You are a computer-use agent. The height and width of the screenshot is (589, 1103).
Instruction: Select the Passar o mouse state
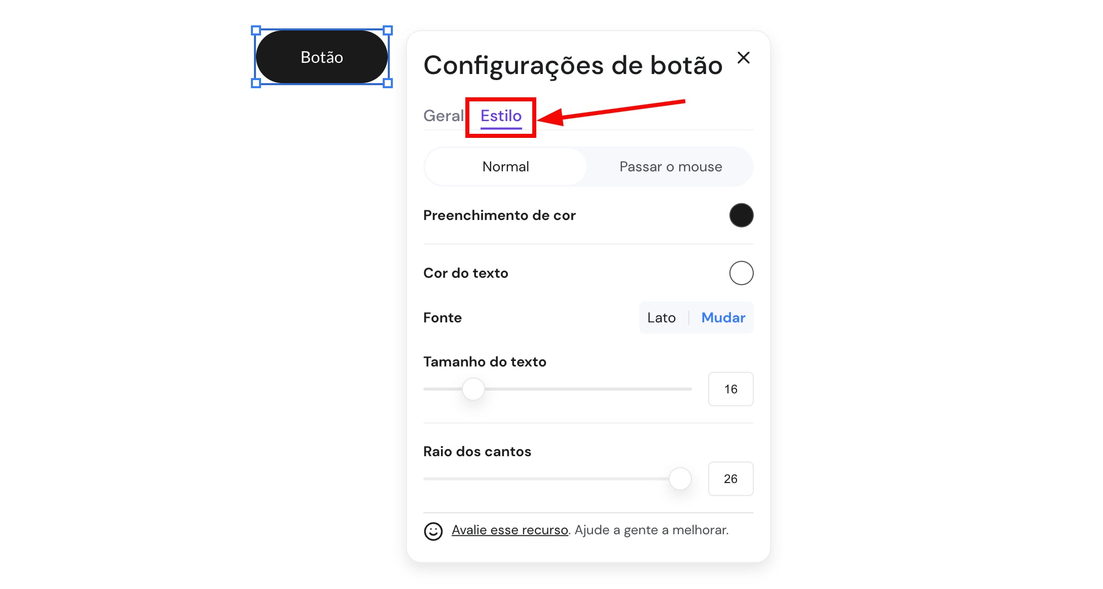click(x=670, y=167)
